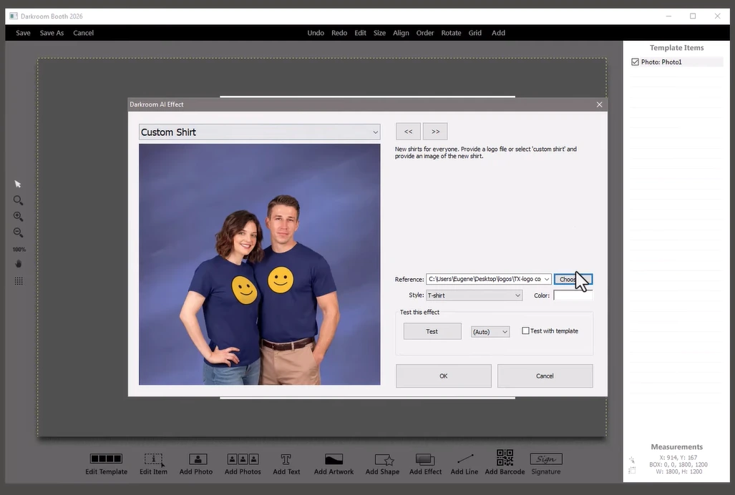Open the Order menu
Viewport: 735px width, 495px height.
[x=424, y=33]
